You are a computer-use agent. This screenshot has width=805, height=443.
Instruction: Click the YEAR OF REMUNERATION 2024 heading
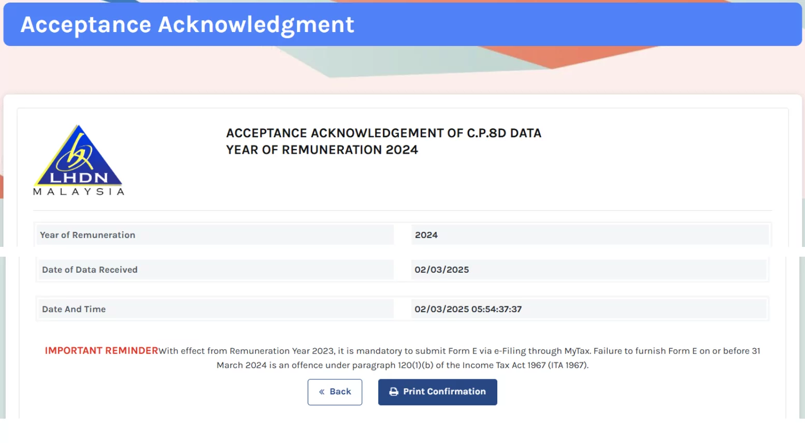(x=322, y=150)
